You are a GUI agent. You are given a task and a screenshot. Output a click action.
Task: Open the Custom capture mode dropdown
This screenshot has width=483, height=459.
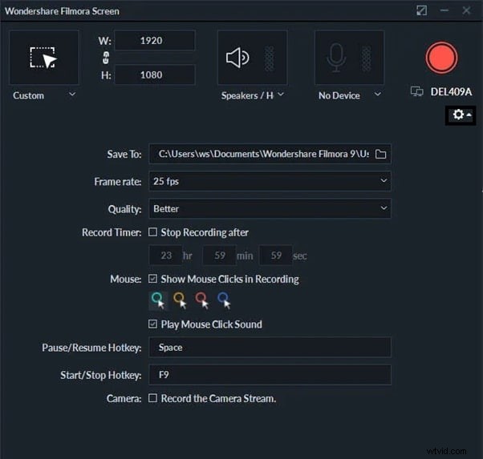[x=44, y=95]
